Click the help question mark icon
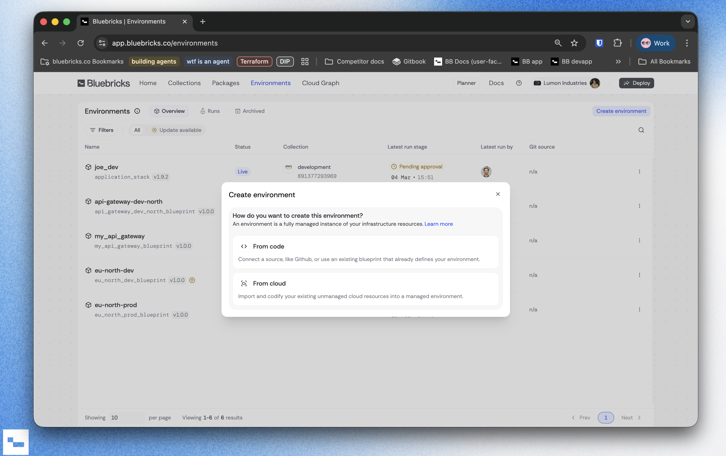Viewport: 726px width, 456px height. (518, 83)
